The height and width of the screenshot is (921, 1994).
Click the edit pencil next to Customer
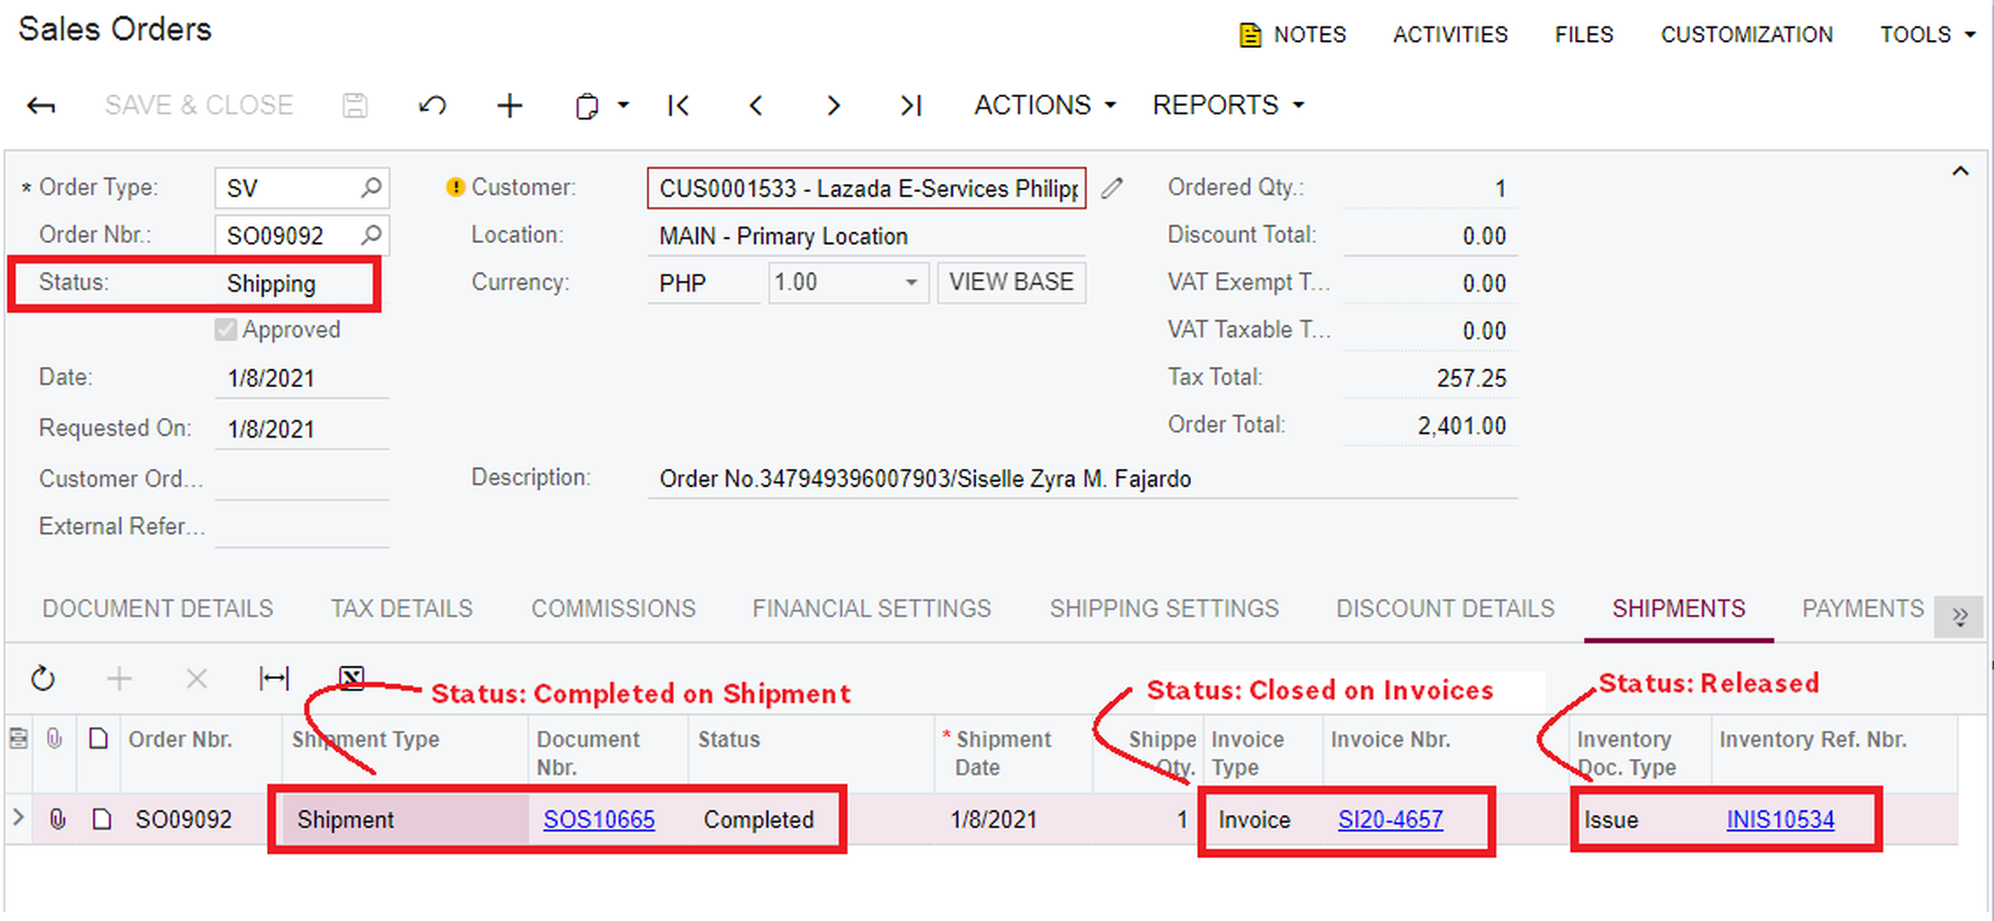point(1112,188)
